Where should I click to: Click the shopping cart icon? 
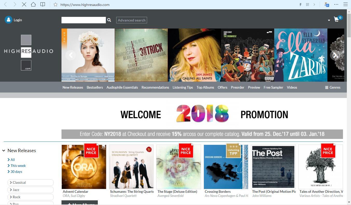click(x=336, y=20)
